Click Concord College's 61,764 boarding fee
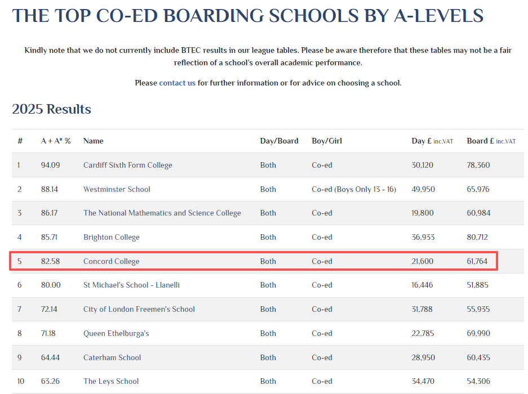The image size is (528, 394). click(x=477, y=261)
